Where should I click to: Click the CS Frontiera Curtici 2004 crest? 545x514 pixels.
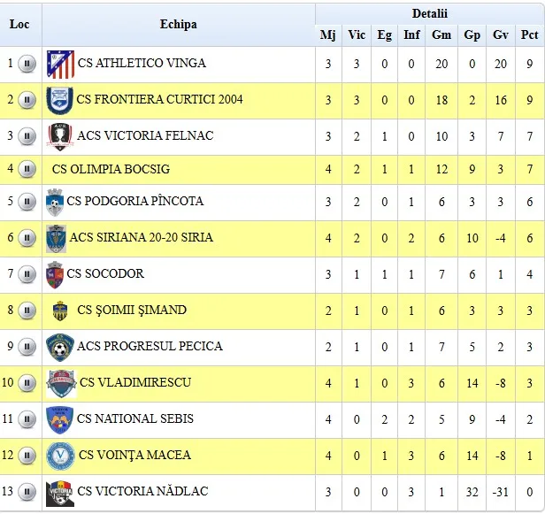[x=60, y=100]
